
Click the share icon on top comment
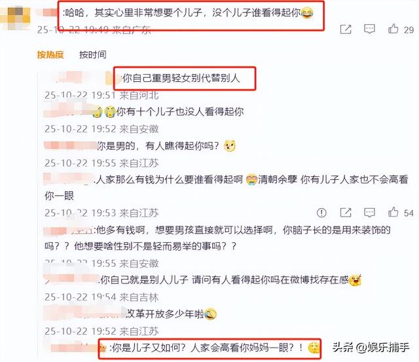[x=346, y=29]
